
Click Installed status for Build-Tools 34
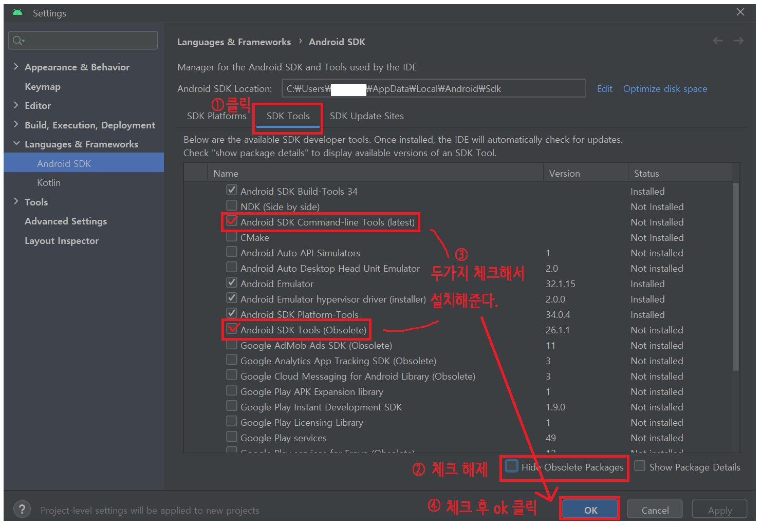(647, 192)
